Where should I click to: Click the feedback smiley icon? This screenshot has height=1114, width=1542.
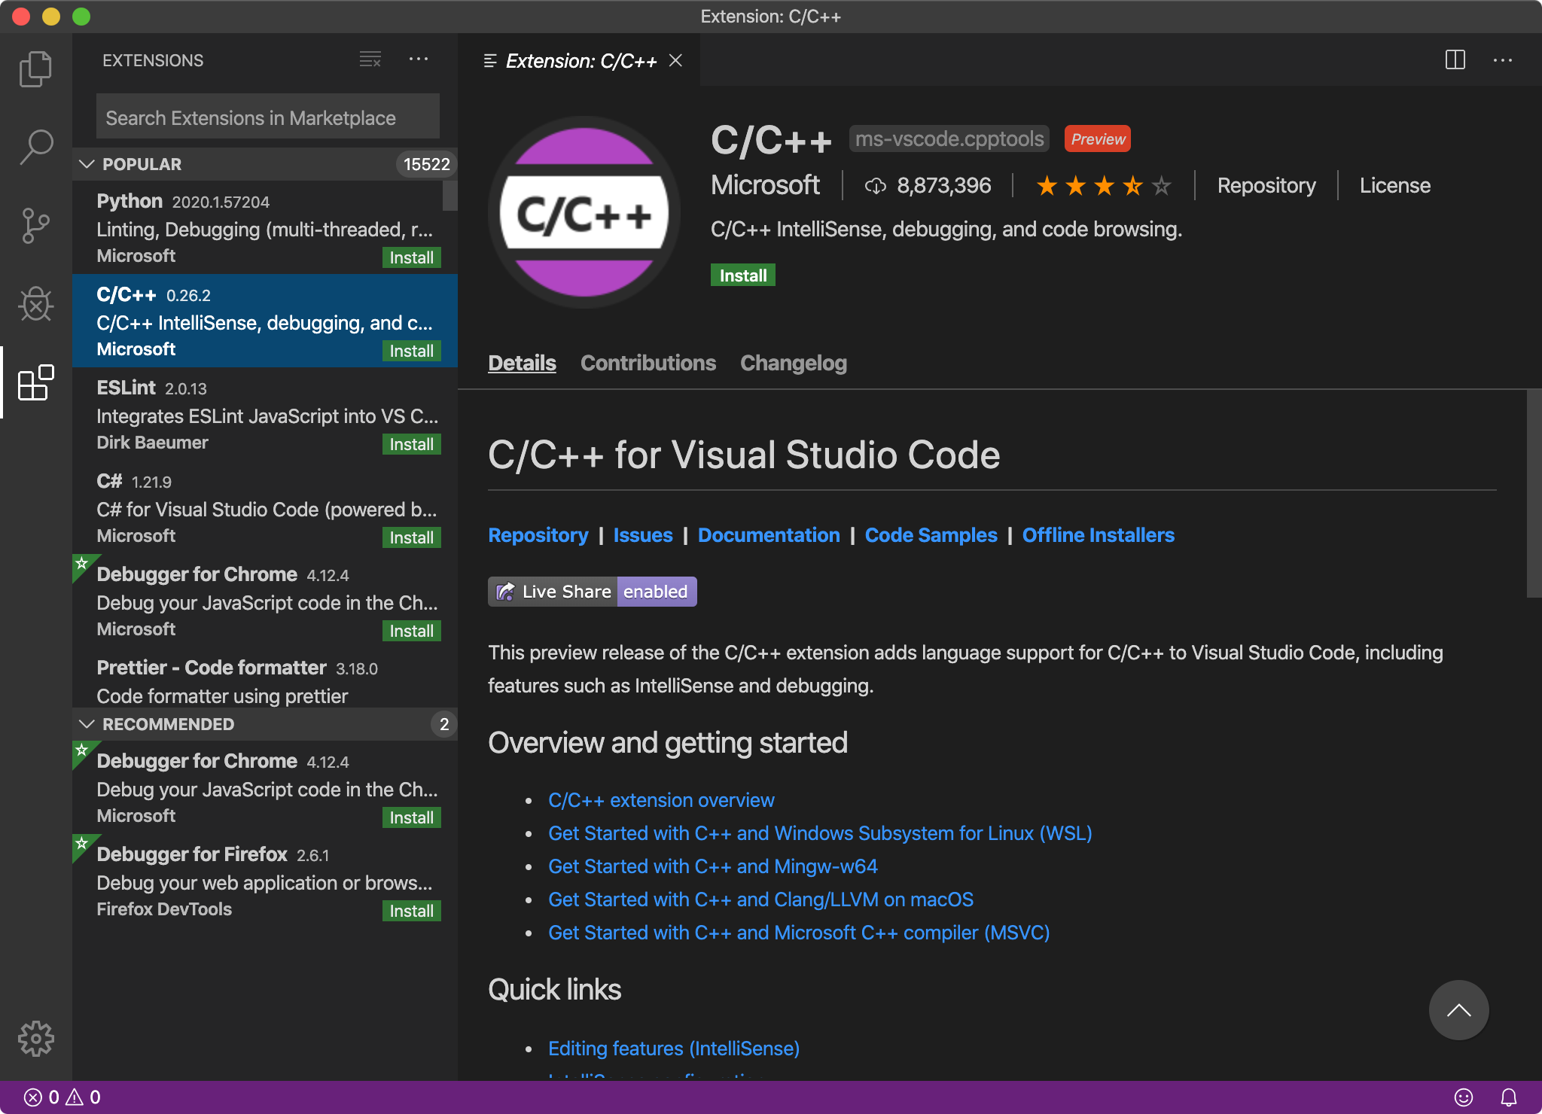click(x=1463, y=1097)
